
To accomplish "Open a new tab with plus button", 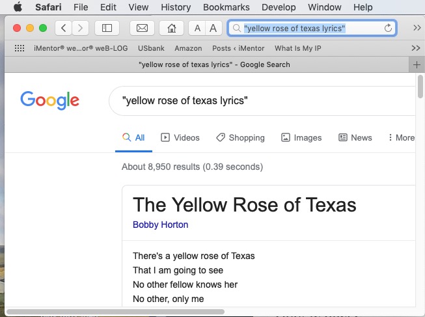I will click(417, 65).
